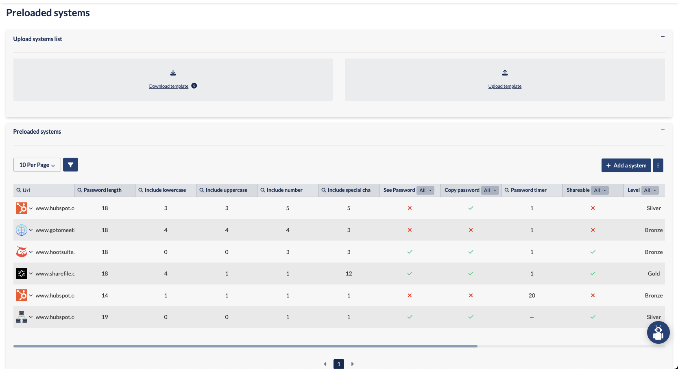Screen dimensions: 678x369
Task: Click Copy password checkmark in first hubspot row
Action: point(471,208)
